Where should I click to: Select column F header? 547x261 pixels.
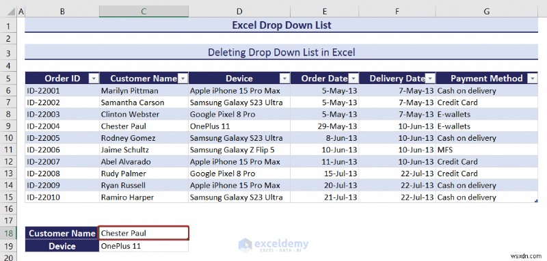click(x=397, y=12)
